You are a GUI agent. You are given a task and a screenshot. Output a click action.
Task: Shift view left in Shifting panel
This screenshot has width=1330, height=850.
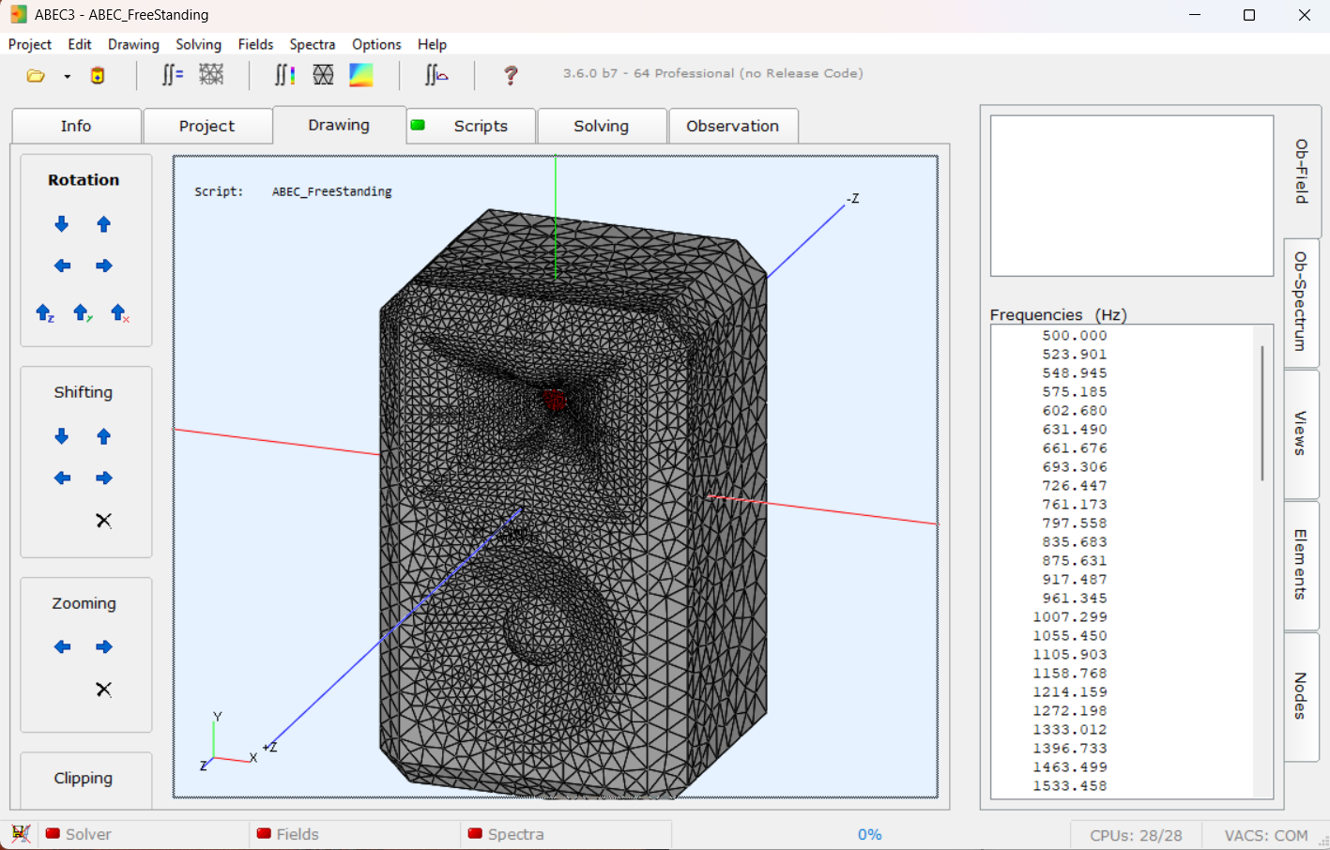(x=62, y=478)
